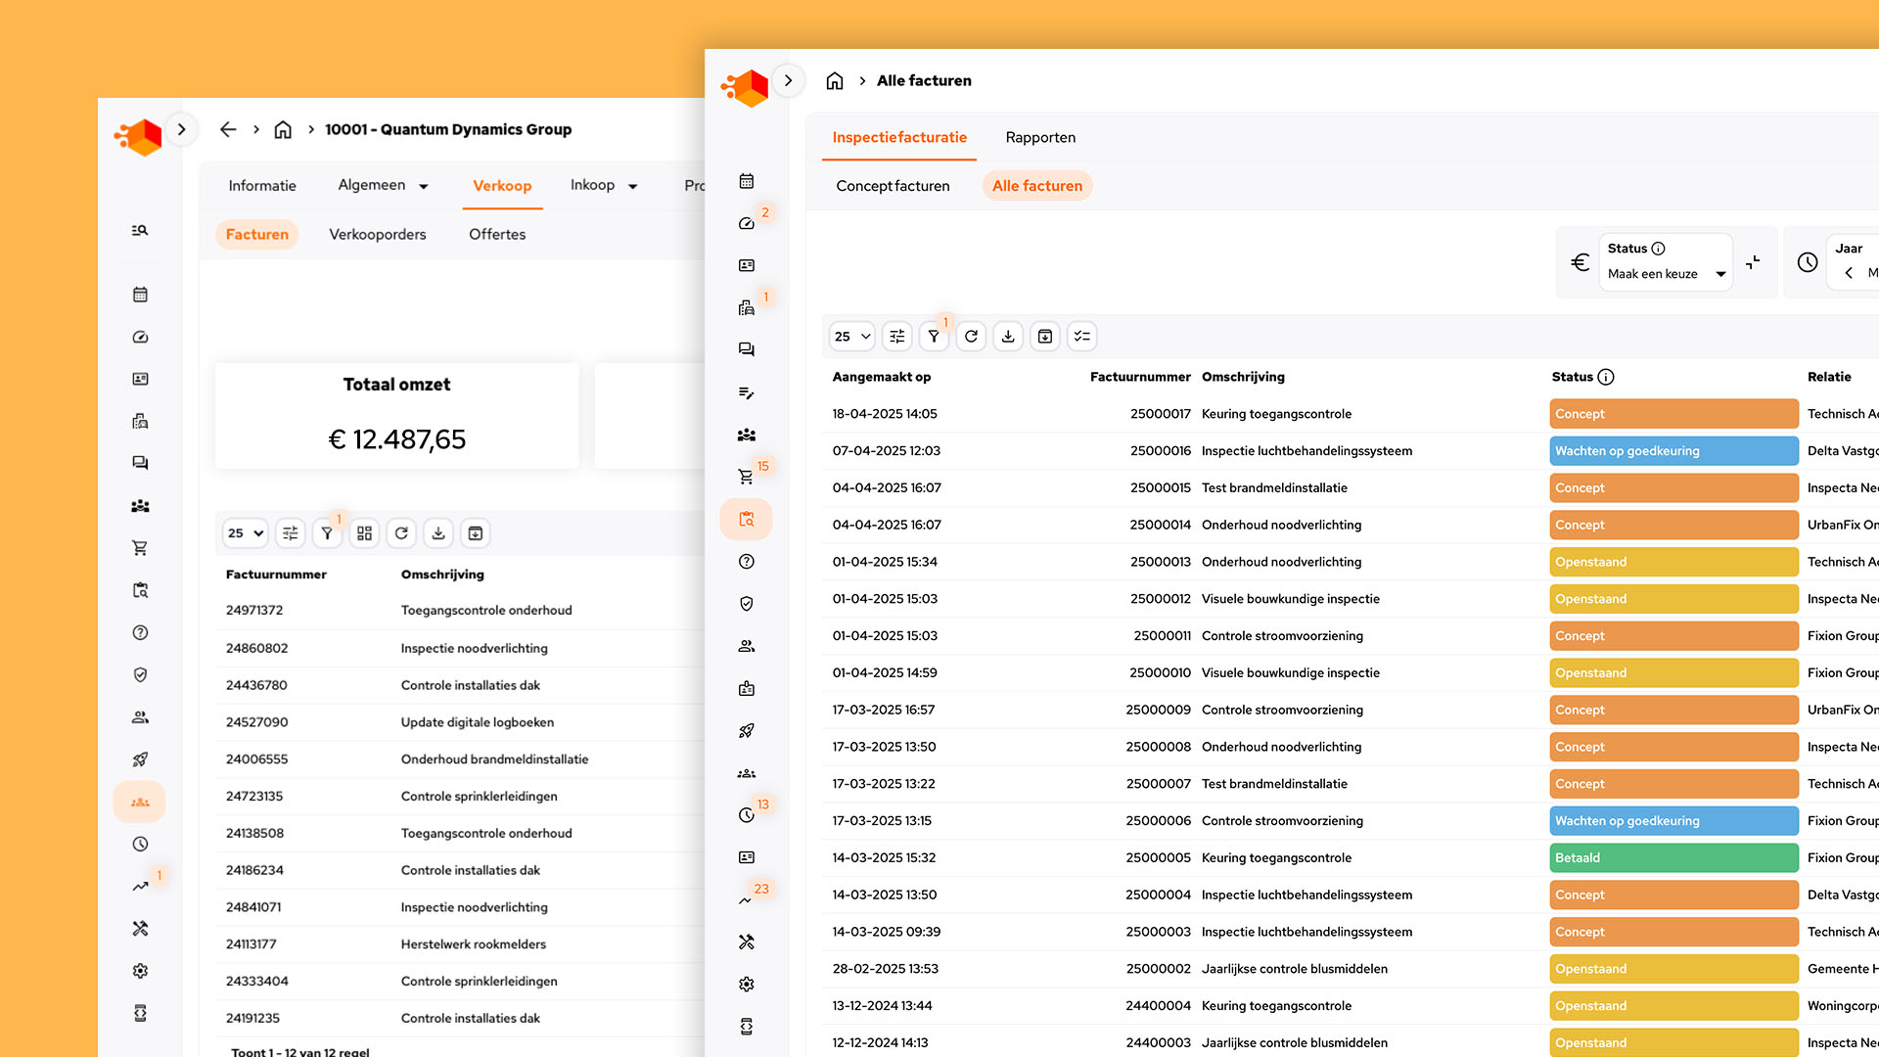Image resolution: width=1879 pixels, height=1057 pixels.
Task: Click the filter icon in Alle facturen toolbar
Action: click(x=934, y=337)
